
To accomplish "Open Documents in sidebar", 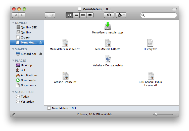I will coord(27,85).
